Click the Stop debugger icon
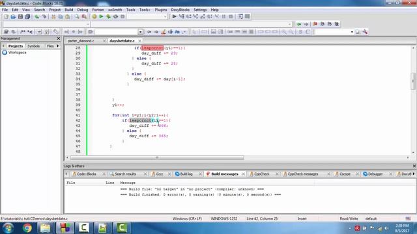This screenshot has height=234, width=417. point(231,16)
